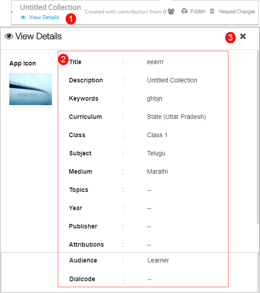The image size is (260, 293).
Task: Click the Description value Untitled Collection
Action: (172, 80)
